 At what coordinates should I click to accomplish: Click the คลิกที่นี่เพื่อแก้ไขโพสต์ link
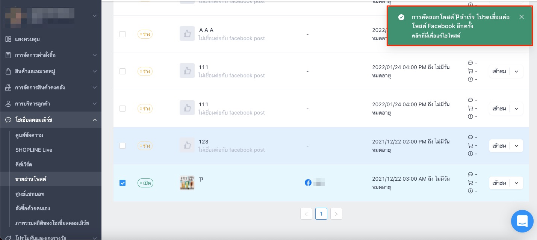coord(436,36)
